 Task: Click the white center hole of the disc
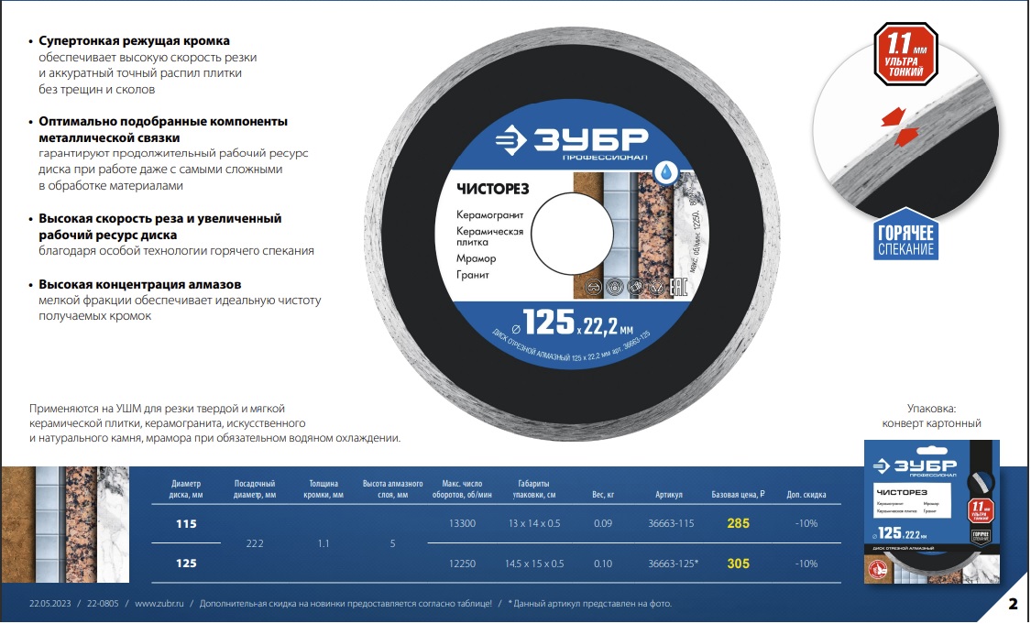571,234
